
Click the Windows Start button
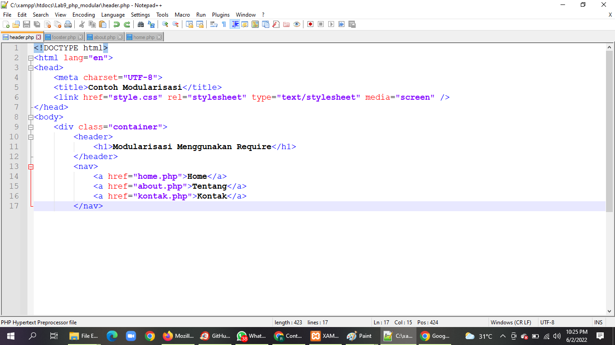coord(11,336)
